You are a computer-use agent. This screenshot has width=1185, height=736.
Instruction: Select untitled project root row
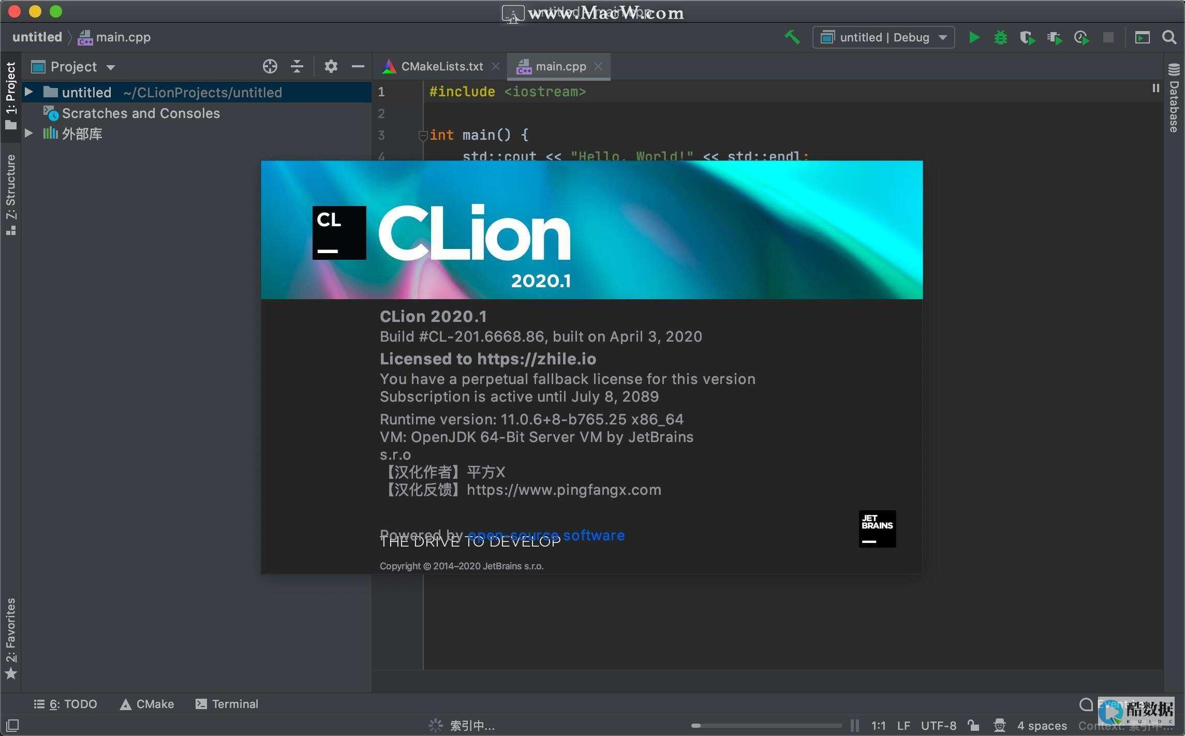197,92
